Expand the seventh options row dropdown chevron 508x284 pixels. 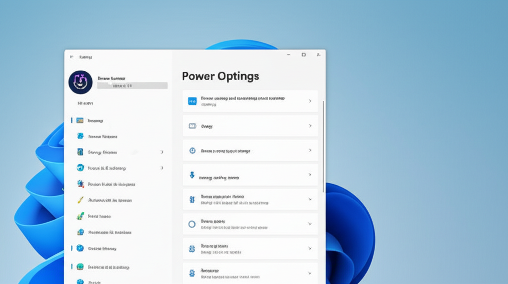tap(310, 248)
